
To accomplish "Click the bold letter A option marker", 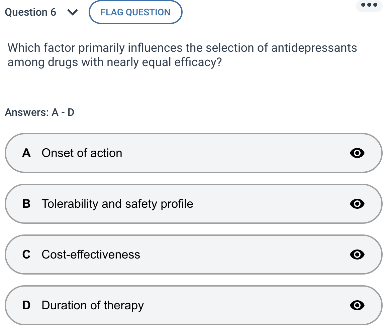I will 26,153.
